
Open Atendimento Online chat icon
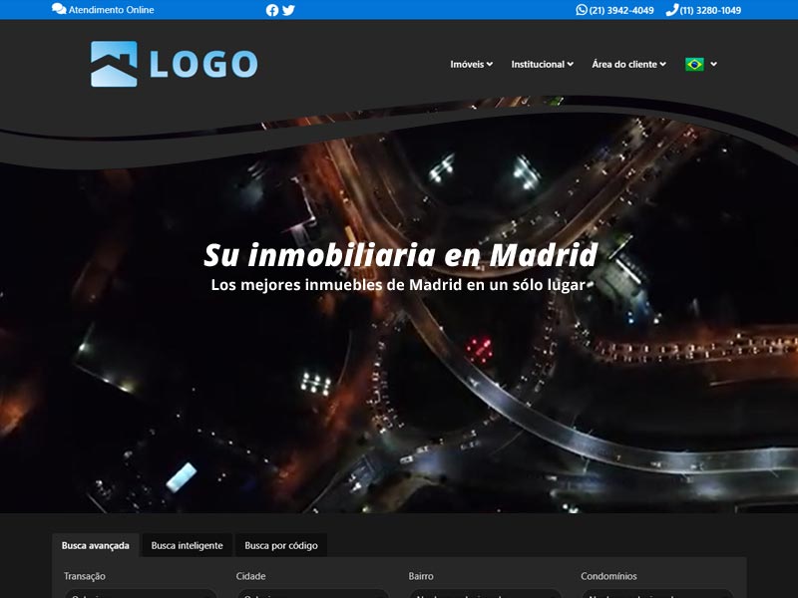[x=59, y=9]
